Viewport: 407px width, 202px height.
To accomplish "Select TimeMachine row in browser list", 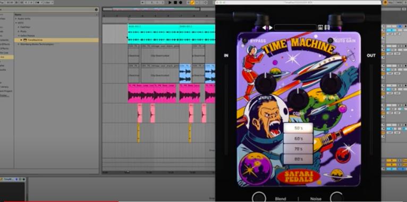I will point(56,40).
